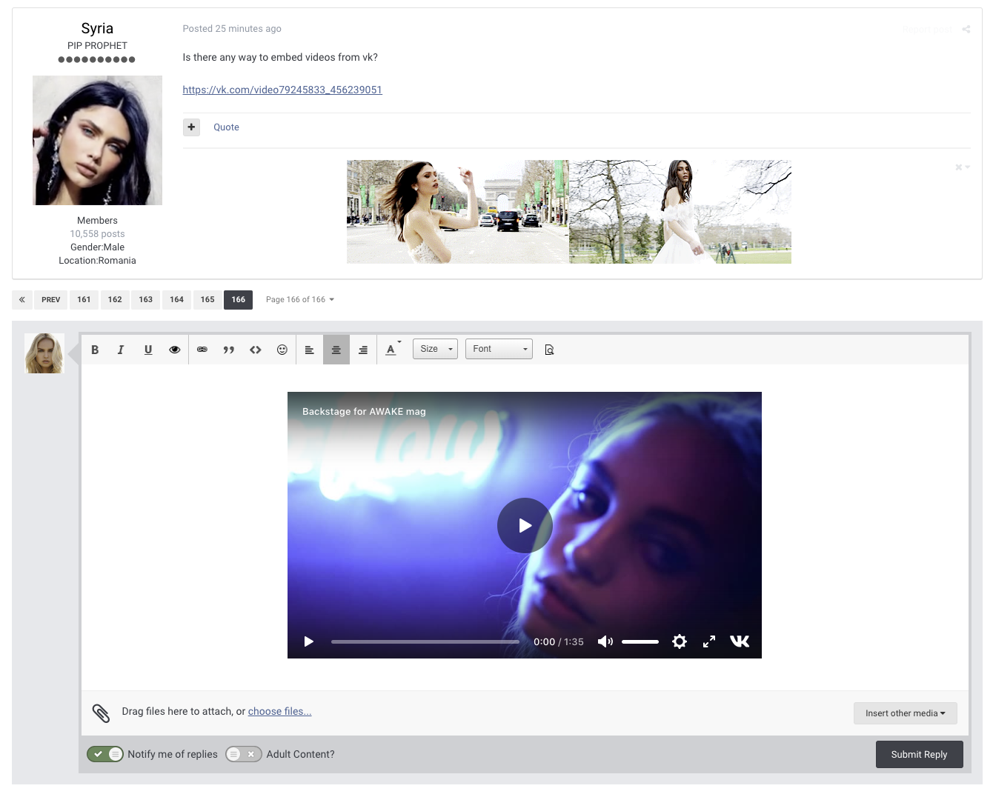Enable the Adult Content toggle
The image size is (993, 797).
(x=243, y=754)
